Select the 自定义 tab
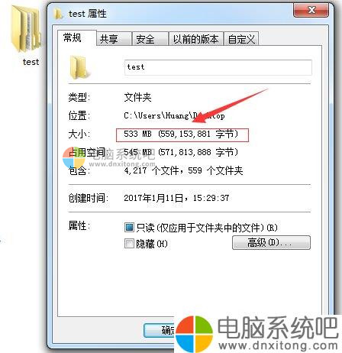Image resolution: width=342 pixels, height=353 pixels. click(x=241, y=39)
